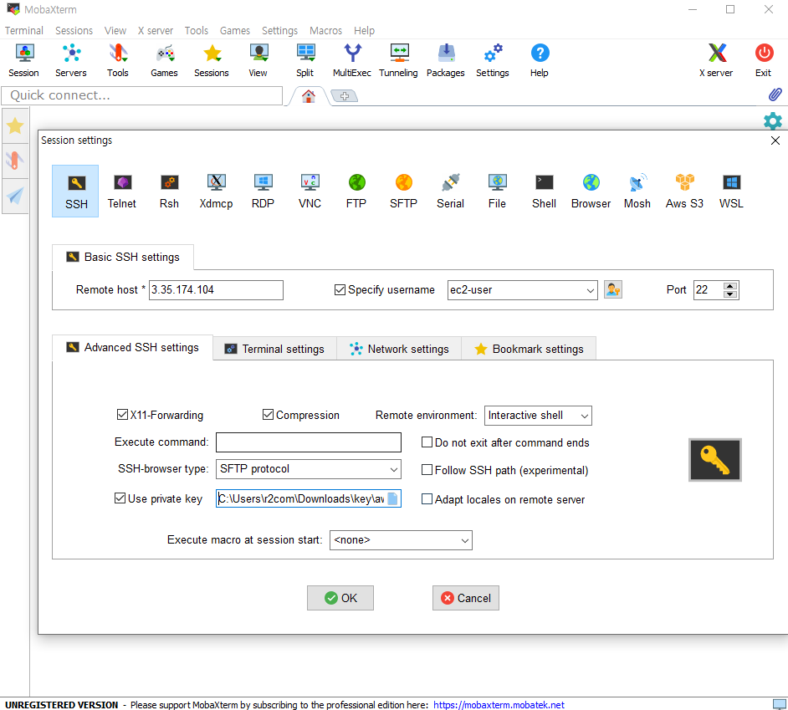The image size is (788, 710).
Task: Expand the username ec2-user dropdown
Action: click(590, 290)
